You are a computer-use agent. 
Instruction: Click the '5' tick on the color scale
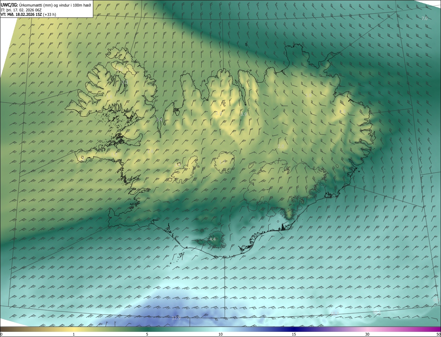(x=147, y=335)
